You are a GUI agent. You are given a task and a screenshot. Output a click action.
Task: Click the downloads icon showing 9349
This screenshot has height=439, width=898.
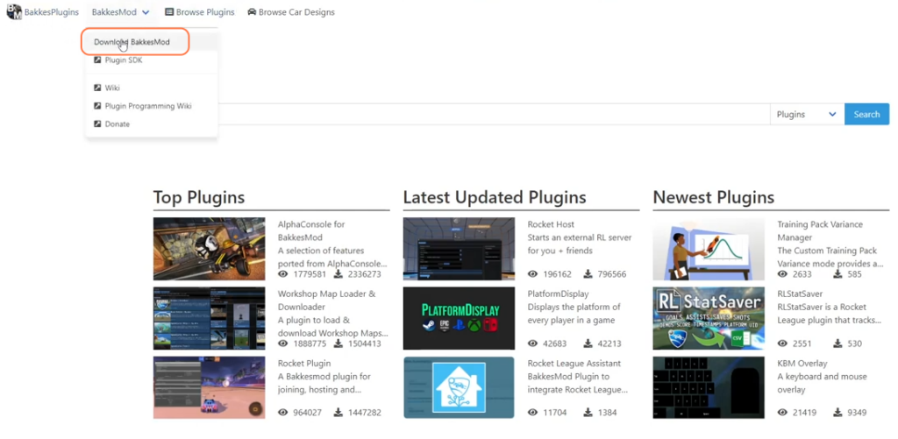[x=837, y=412]
